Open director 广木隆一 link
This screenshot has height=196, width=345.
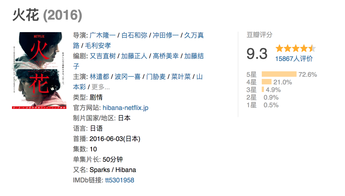pyautogui.click(x=103, y=35)
